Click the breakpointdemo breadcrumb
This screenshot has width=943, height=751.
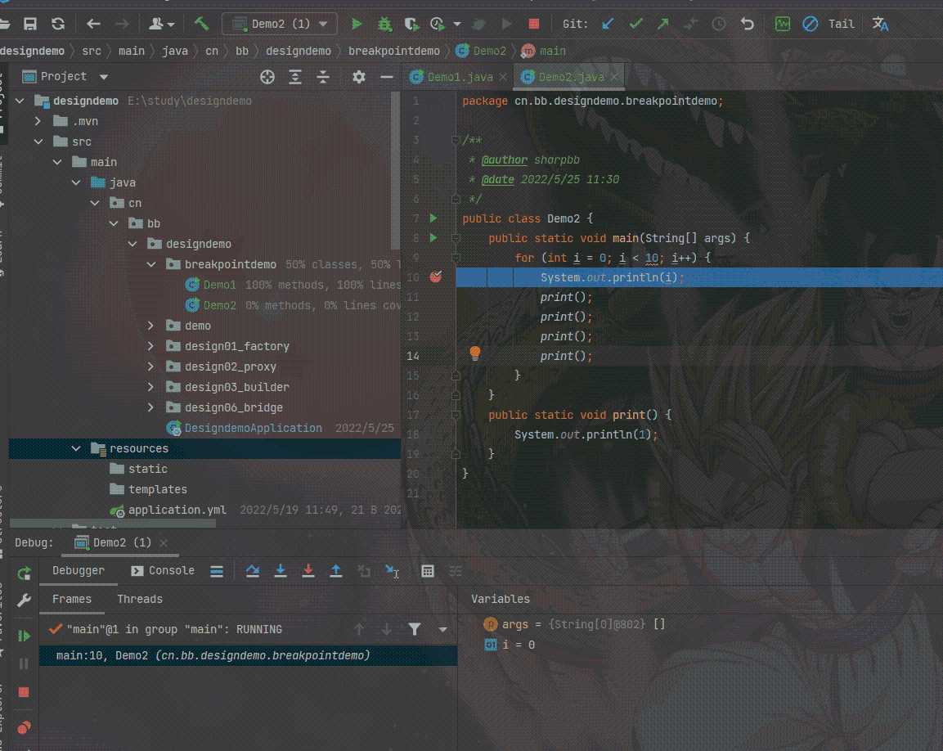[394, 52]
